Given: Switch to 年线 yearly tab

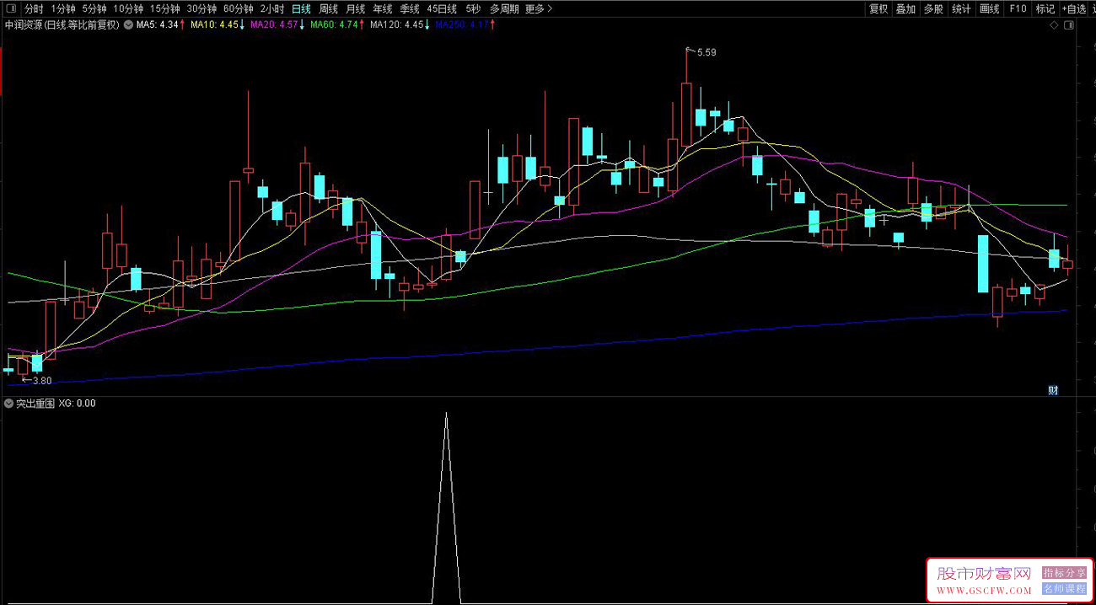Looking at the screenshot, I should [382, 8].
